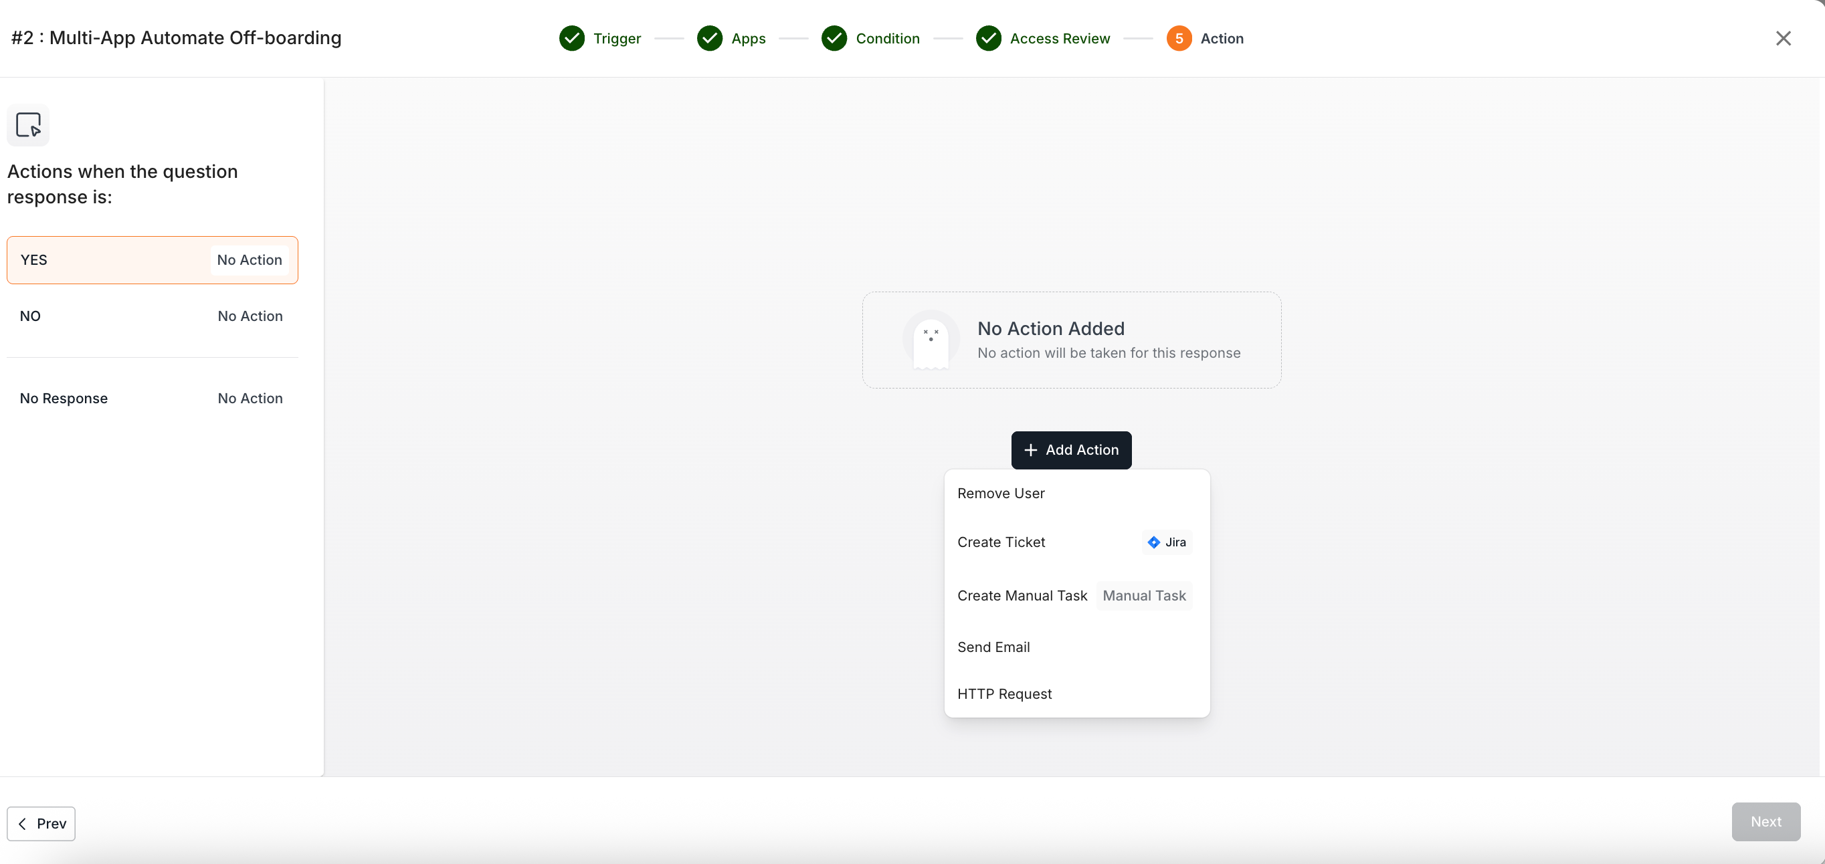Viewport: 1825px width, 864px height.
Task: Click the Trigger step green checkmark icon
Action: (x=572, y=38)
